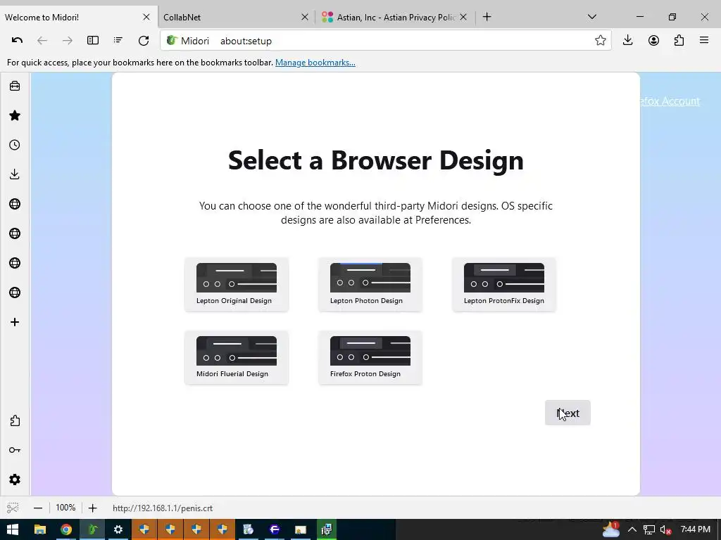Reset zoom by clicking 100%
This screenshot has width=721, height=540.
[x=65, y=508]
